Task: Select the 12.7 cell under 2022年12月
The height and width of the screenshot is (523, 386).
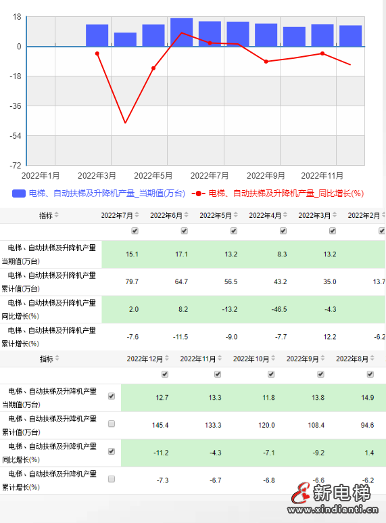Action: (x=162, y=398)
